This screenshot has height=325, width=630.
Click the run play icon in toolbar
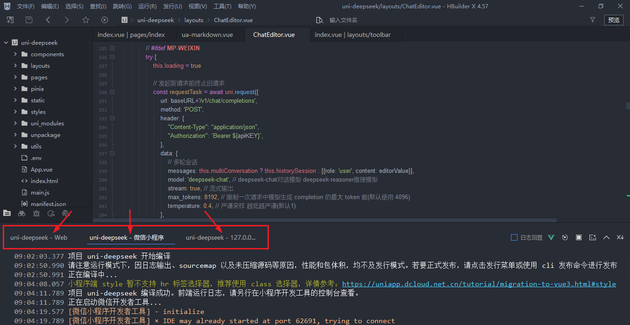coord(105,20)
